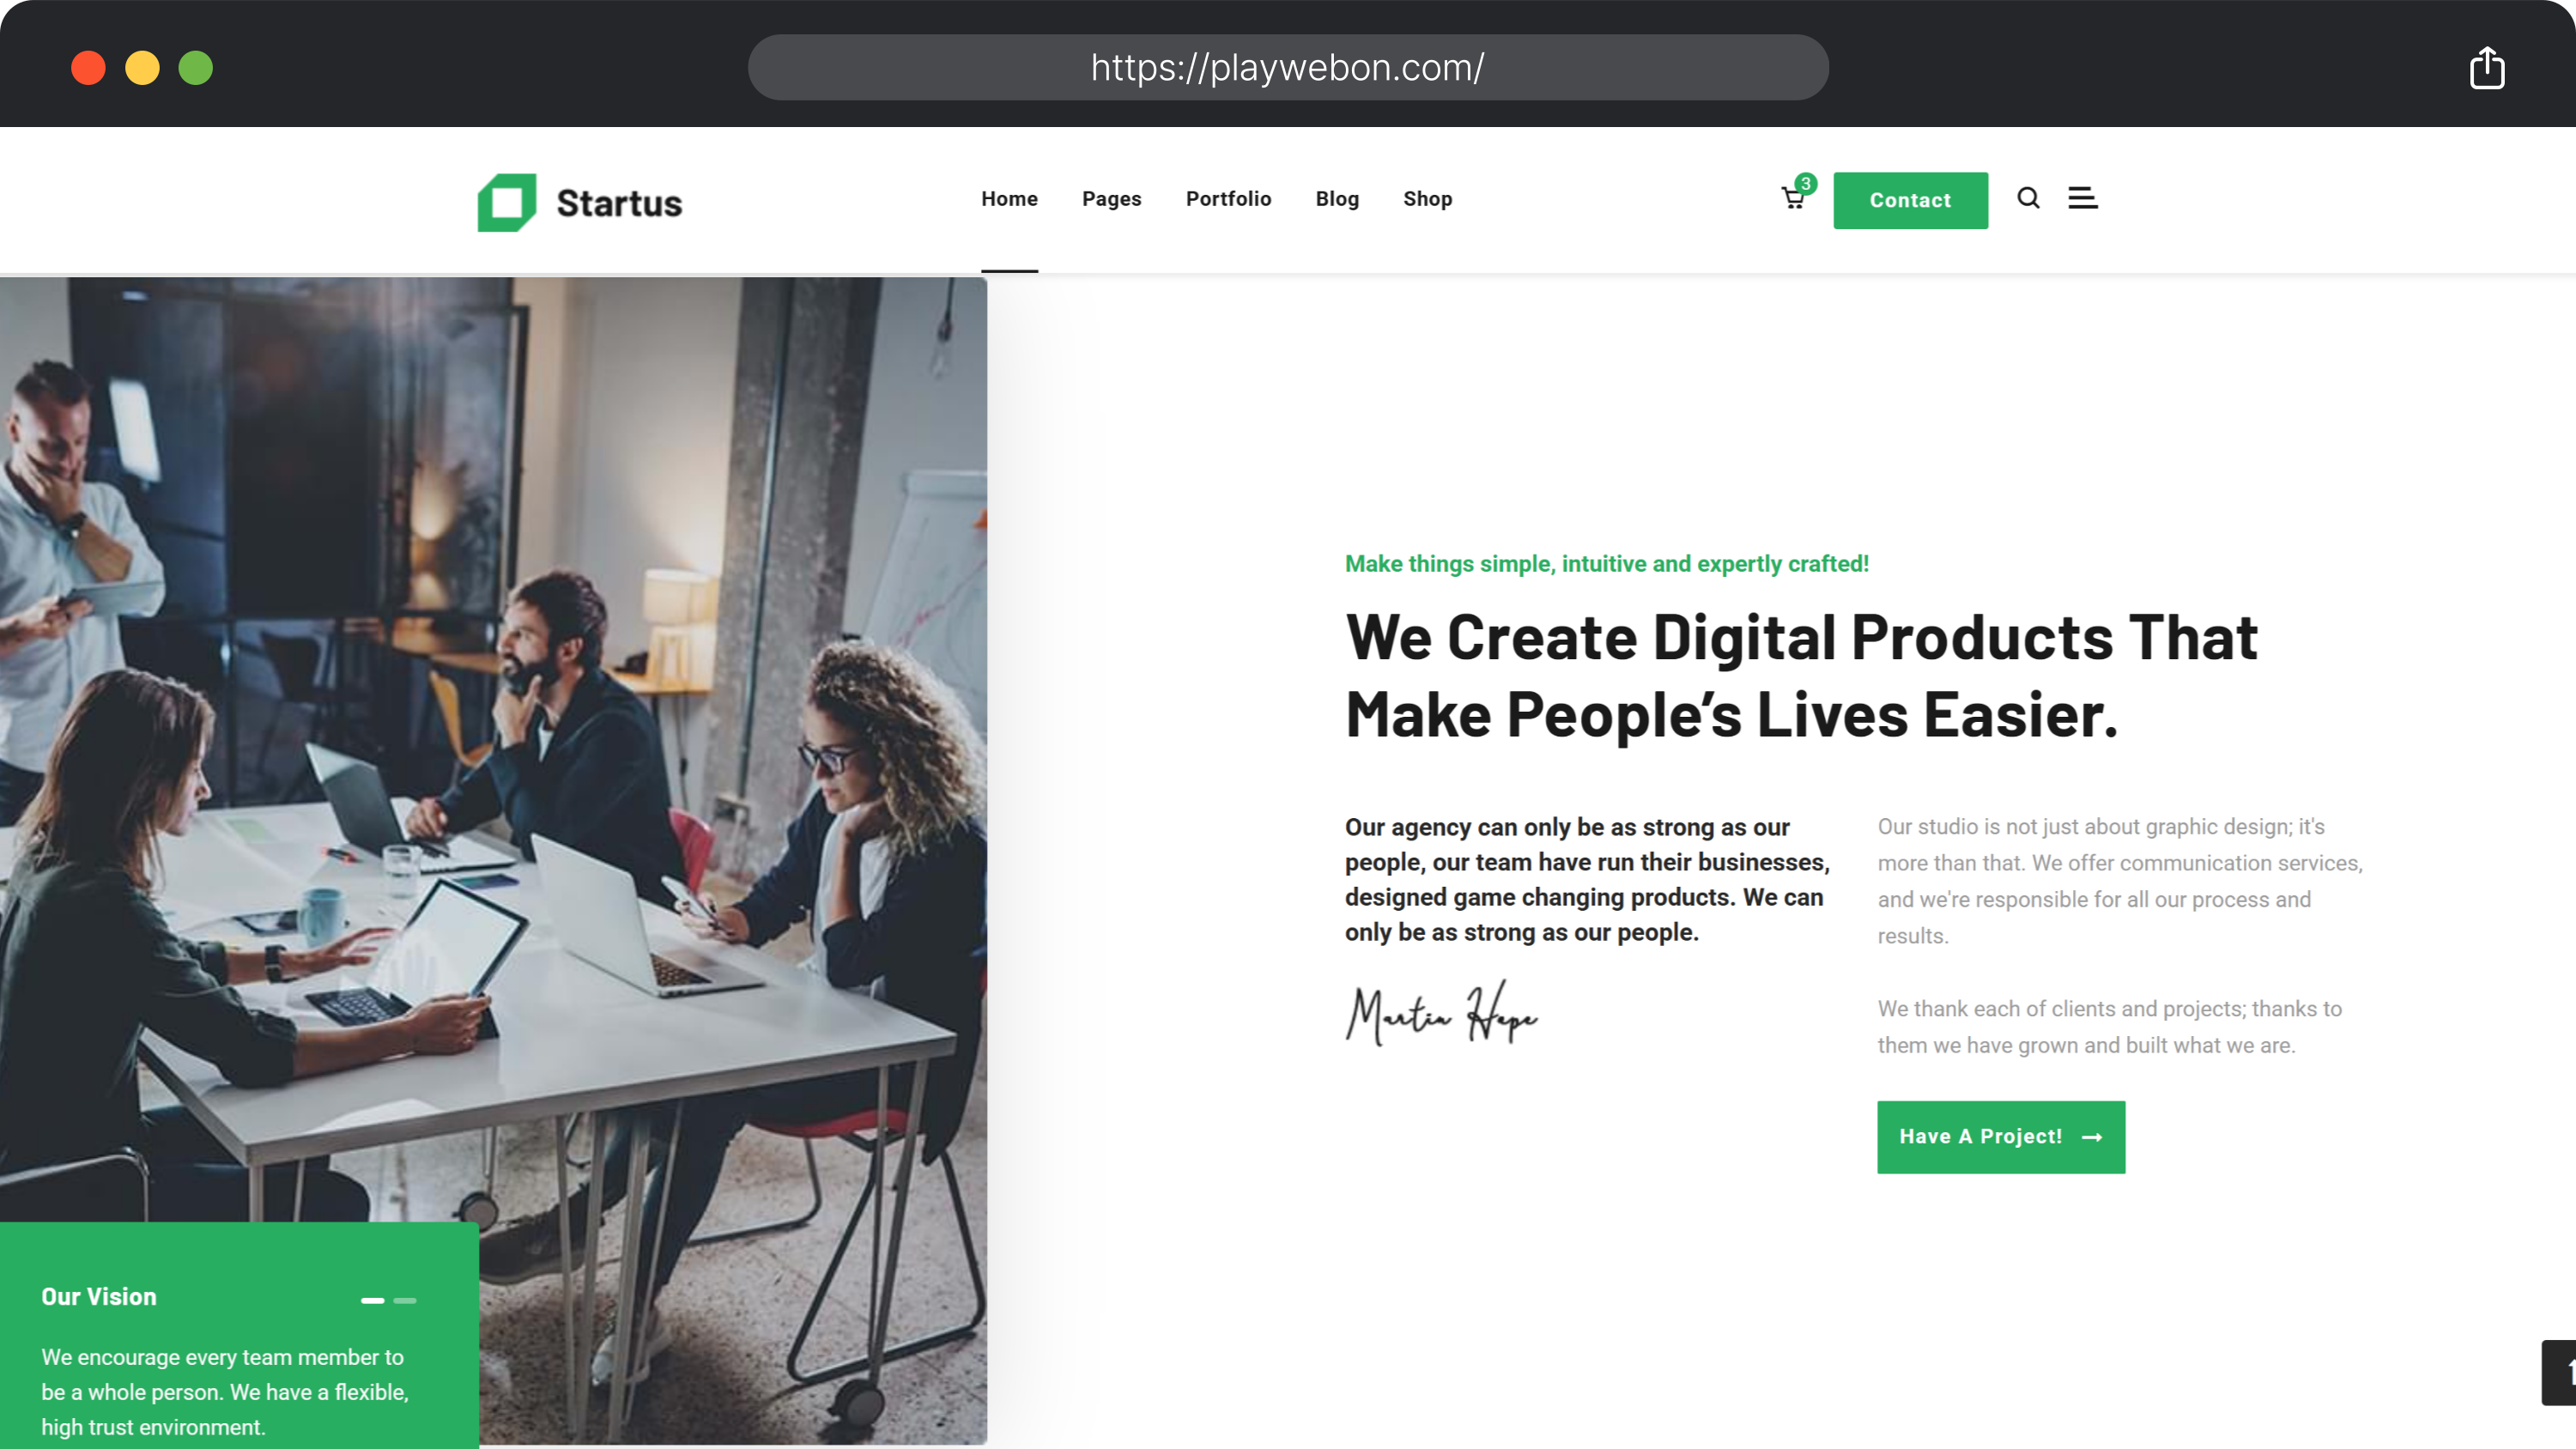2576x1449 pixels.
Task: Click the browser share icon
Action: pos(2487,68)
